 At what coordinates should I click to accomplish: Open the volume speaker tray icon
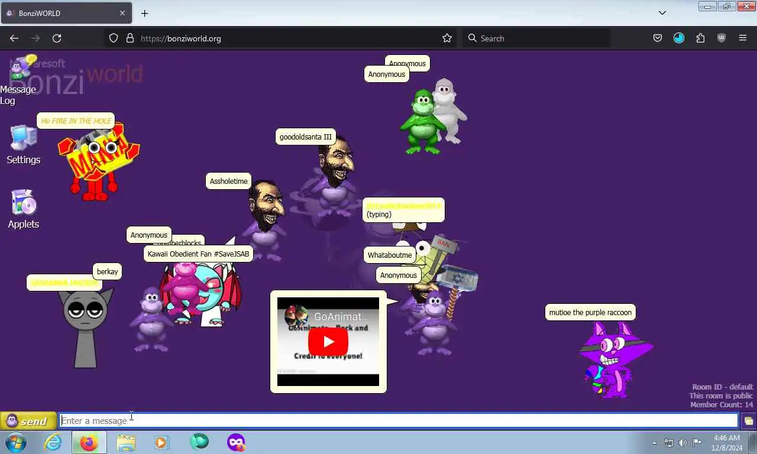click(682, 442)
